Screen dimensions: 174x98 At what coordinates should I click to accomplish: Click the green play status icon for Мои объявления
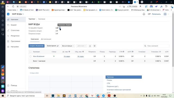(54, 56)
